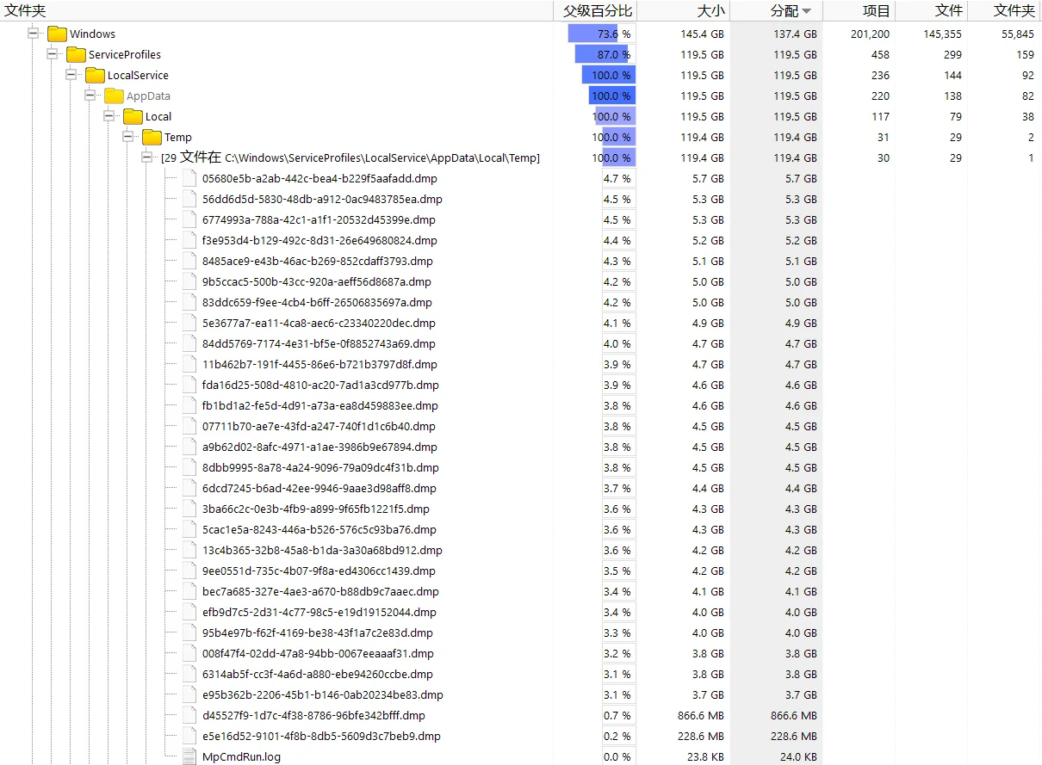Select 3ba66c2c-0e3b-4fb9-a899-9f65fb1221f5.dmp
Viewport: 1042px width, 765px height.
[316, 509]
